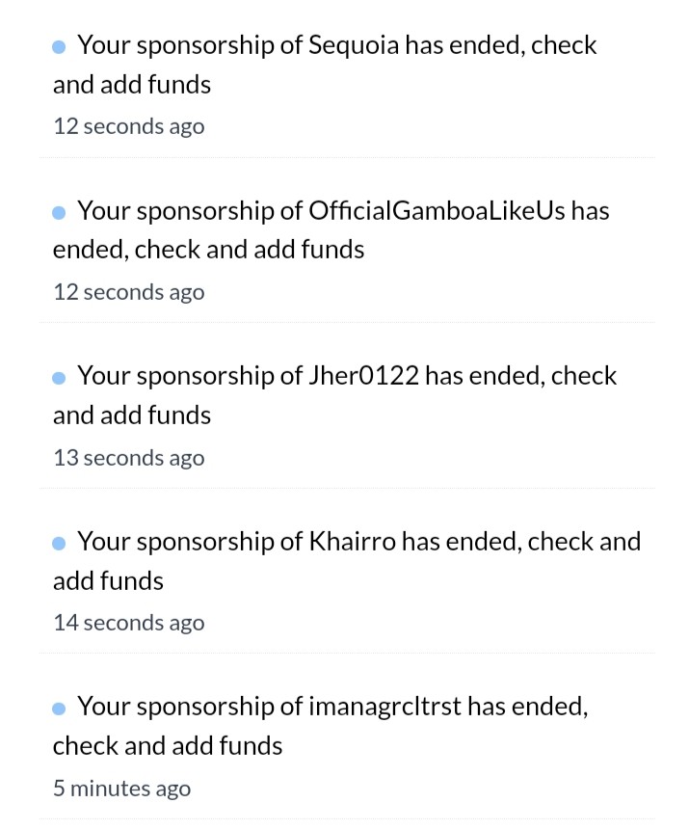
Task: Click the '5 minutes ago' timestamp
Action: tap(122, 789)
